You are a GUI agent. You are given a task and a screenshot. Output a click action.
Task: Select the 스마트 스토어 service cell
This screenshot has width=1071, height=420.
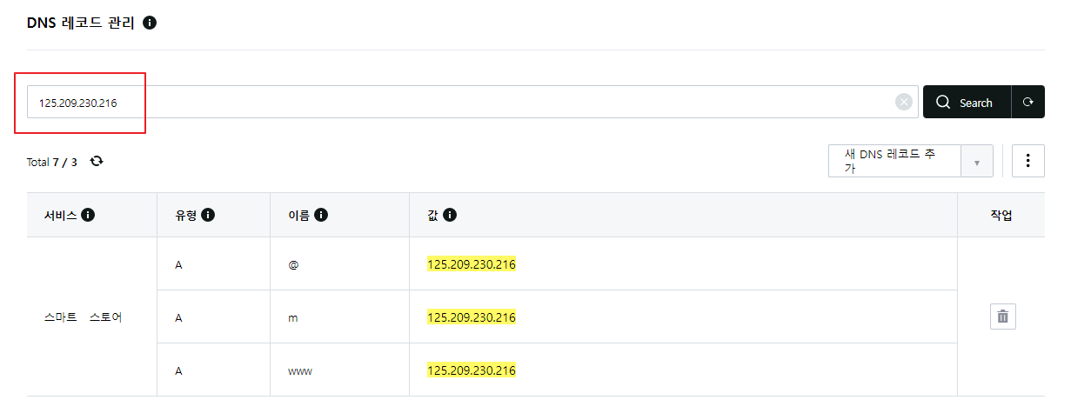pos(84,317)
